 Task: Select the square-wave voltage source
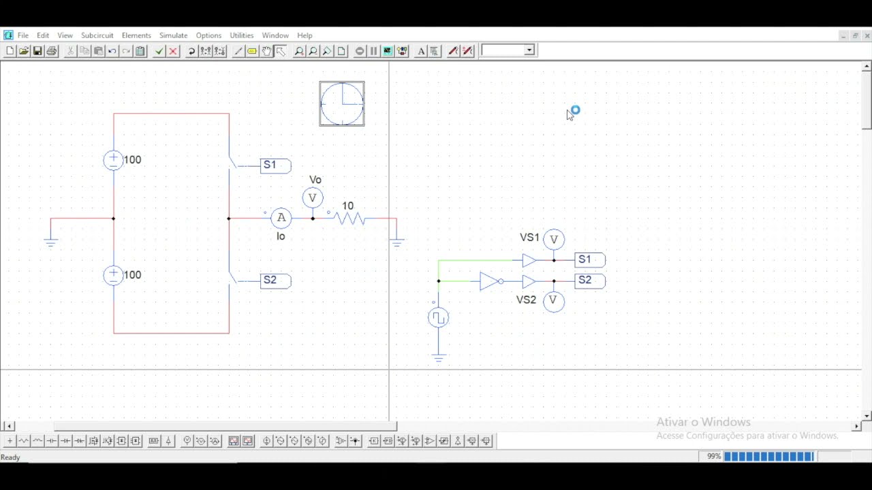point(438,318)
